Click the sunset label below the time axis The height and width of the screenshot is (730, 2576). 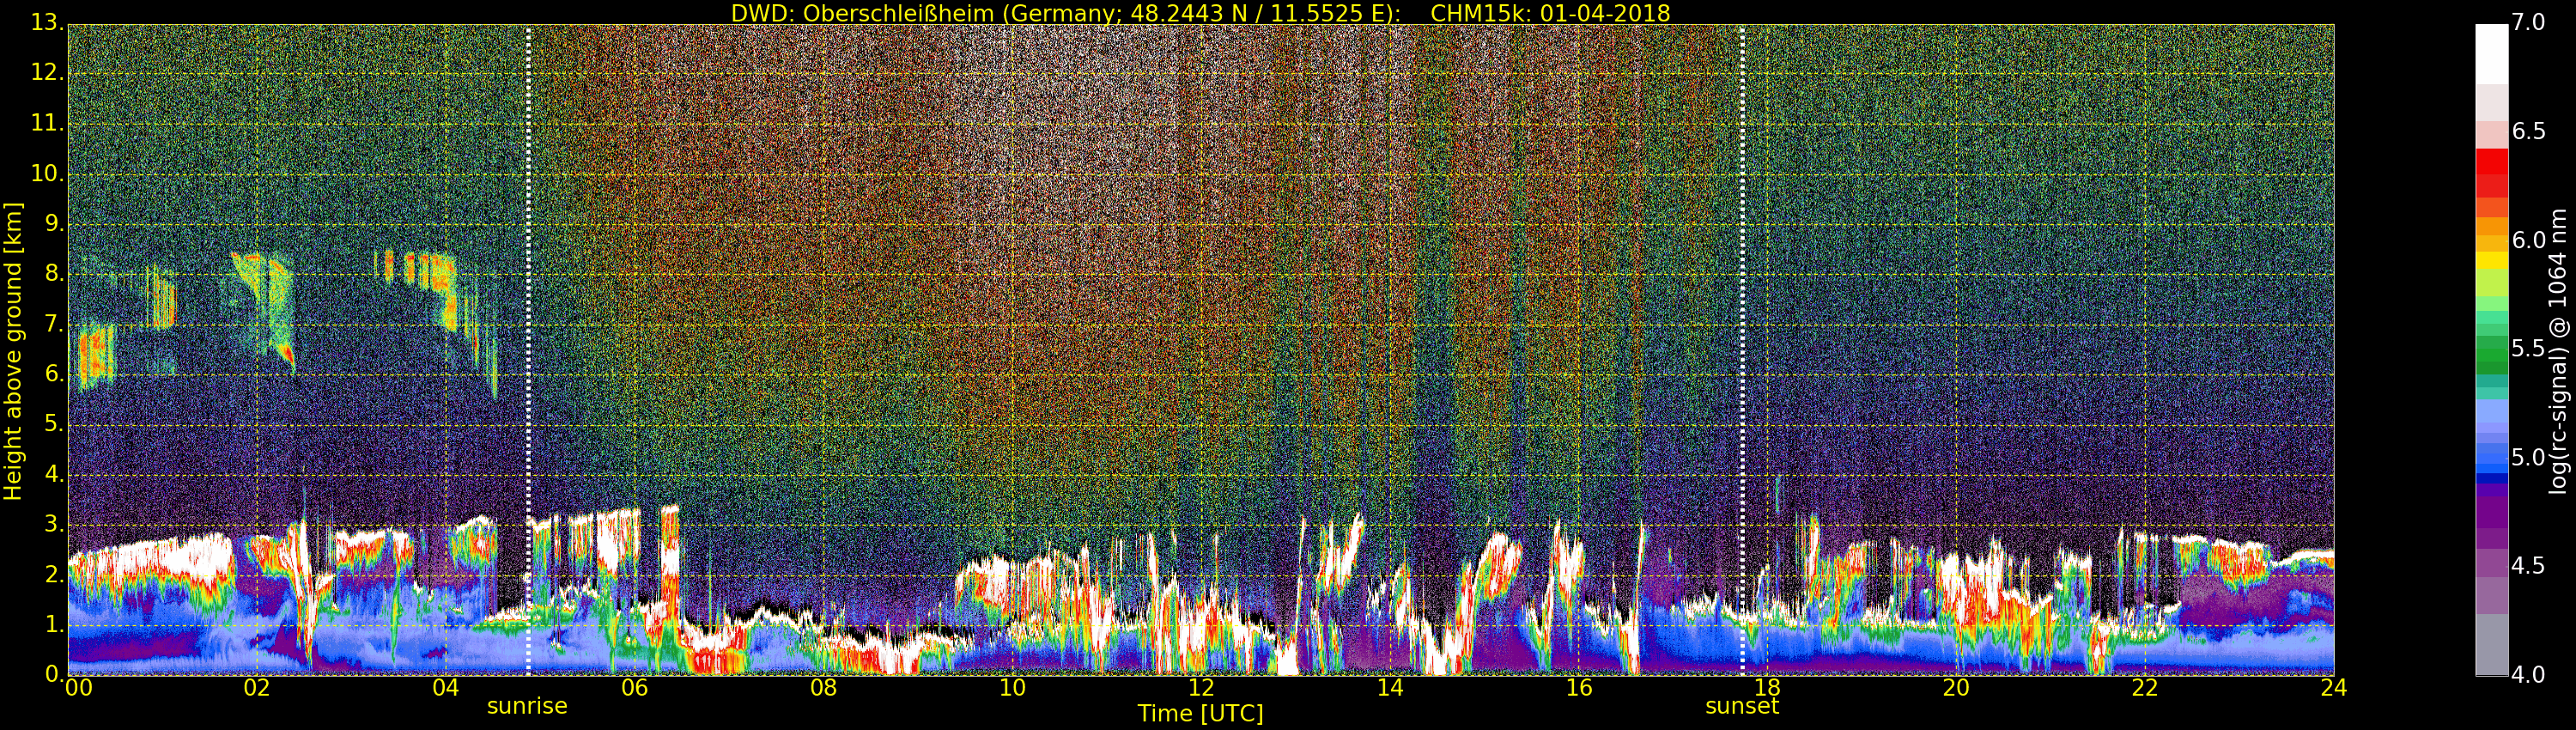[1741, 706]
